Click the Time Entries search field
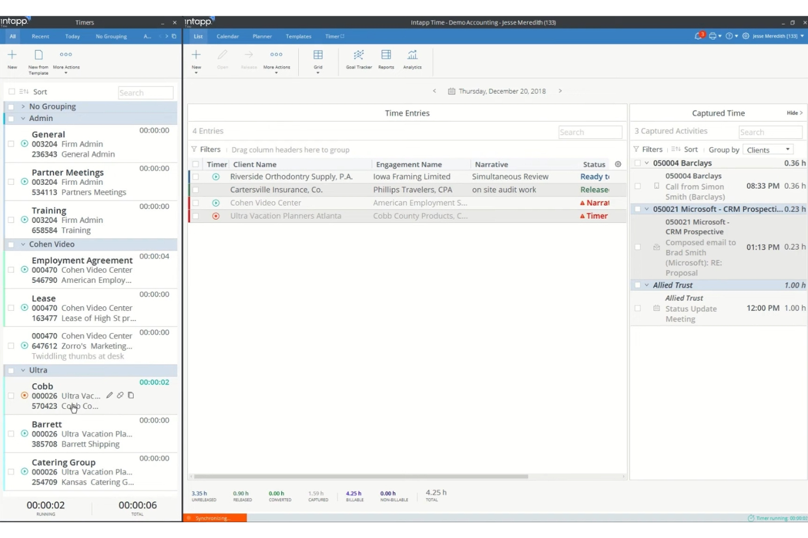808x538 pixels. (x=590, y=132)
